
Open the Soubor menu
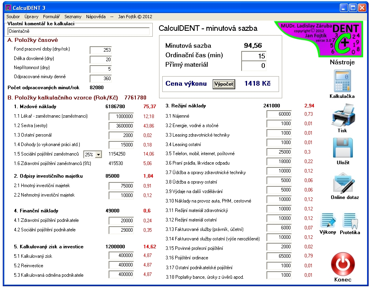coord(13,17)
